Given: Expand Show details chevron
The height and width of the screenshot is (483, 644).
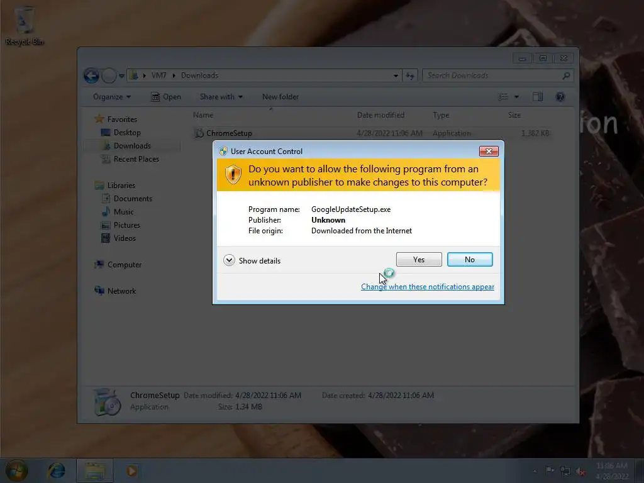Looking at the screenshot, I should (x=229, y=260).
